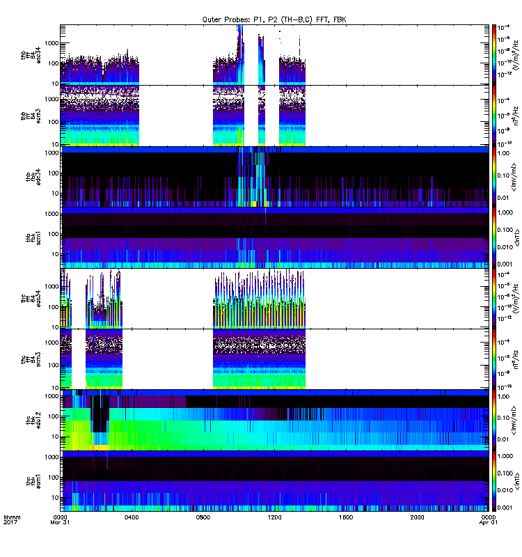Click the 'thc fff 64 scm3' y-axis label
Image resolution: width=522 pixels, height=557 pixels.
tap(31, 359)
